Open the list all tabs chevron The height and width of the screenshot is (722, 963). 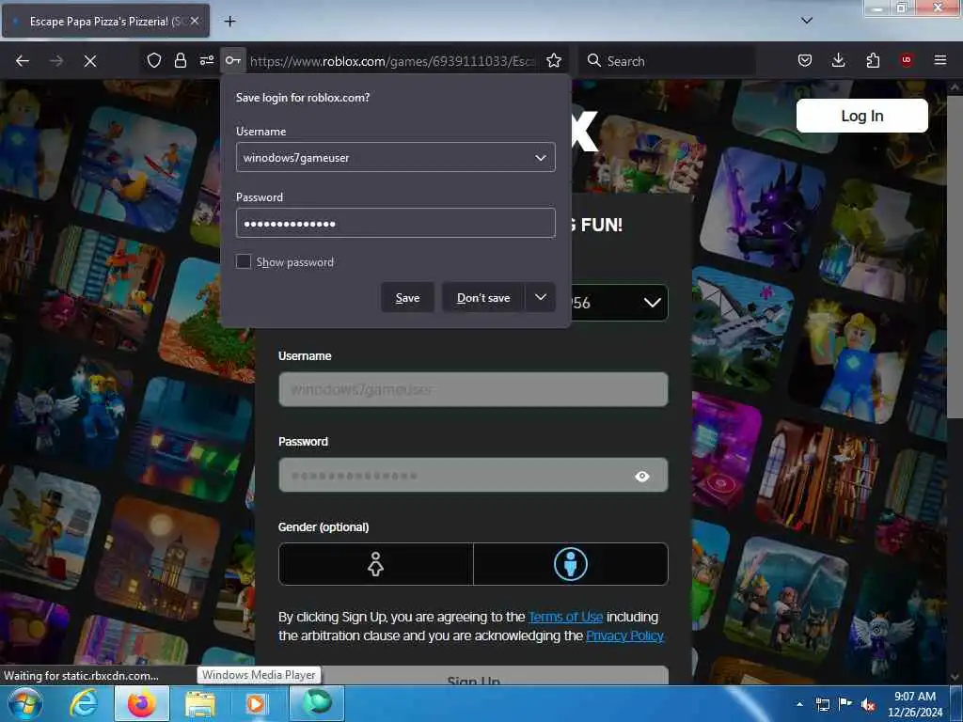(807, 21)
